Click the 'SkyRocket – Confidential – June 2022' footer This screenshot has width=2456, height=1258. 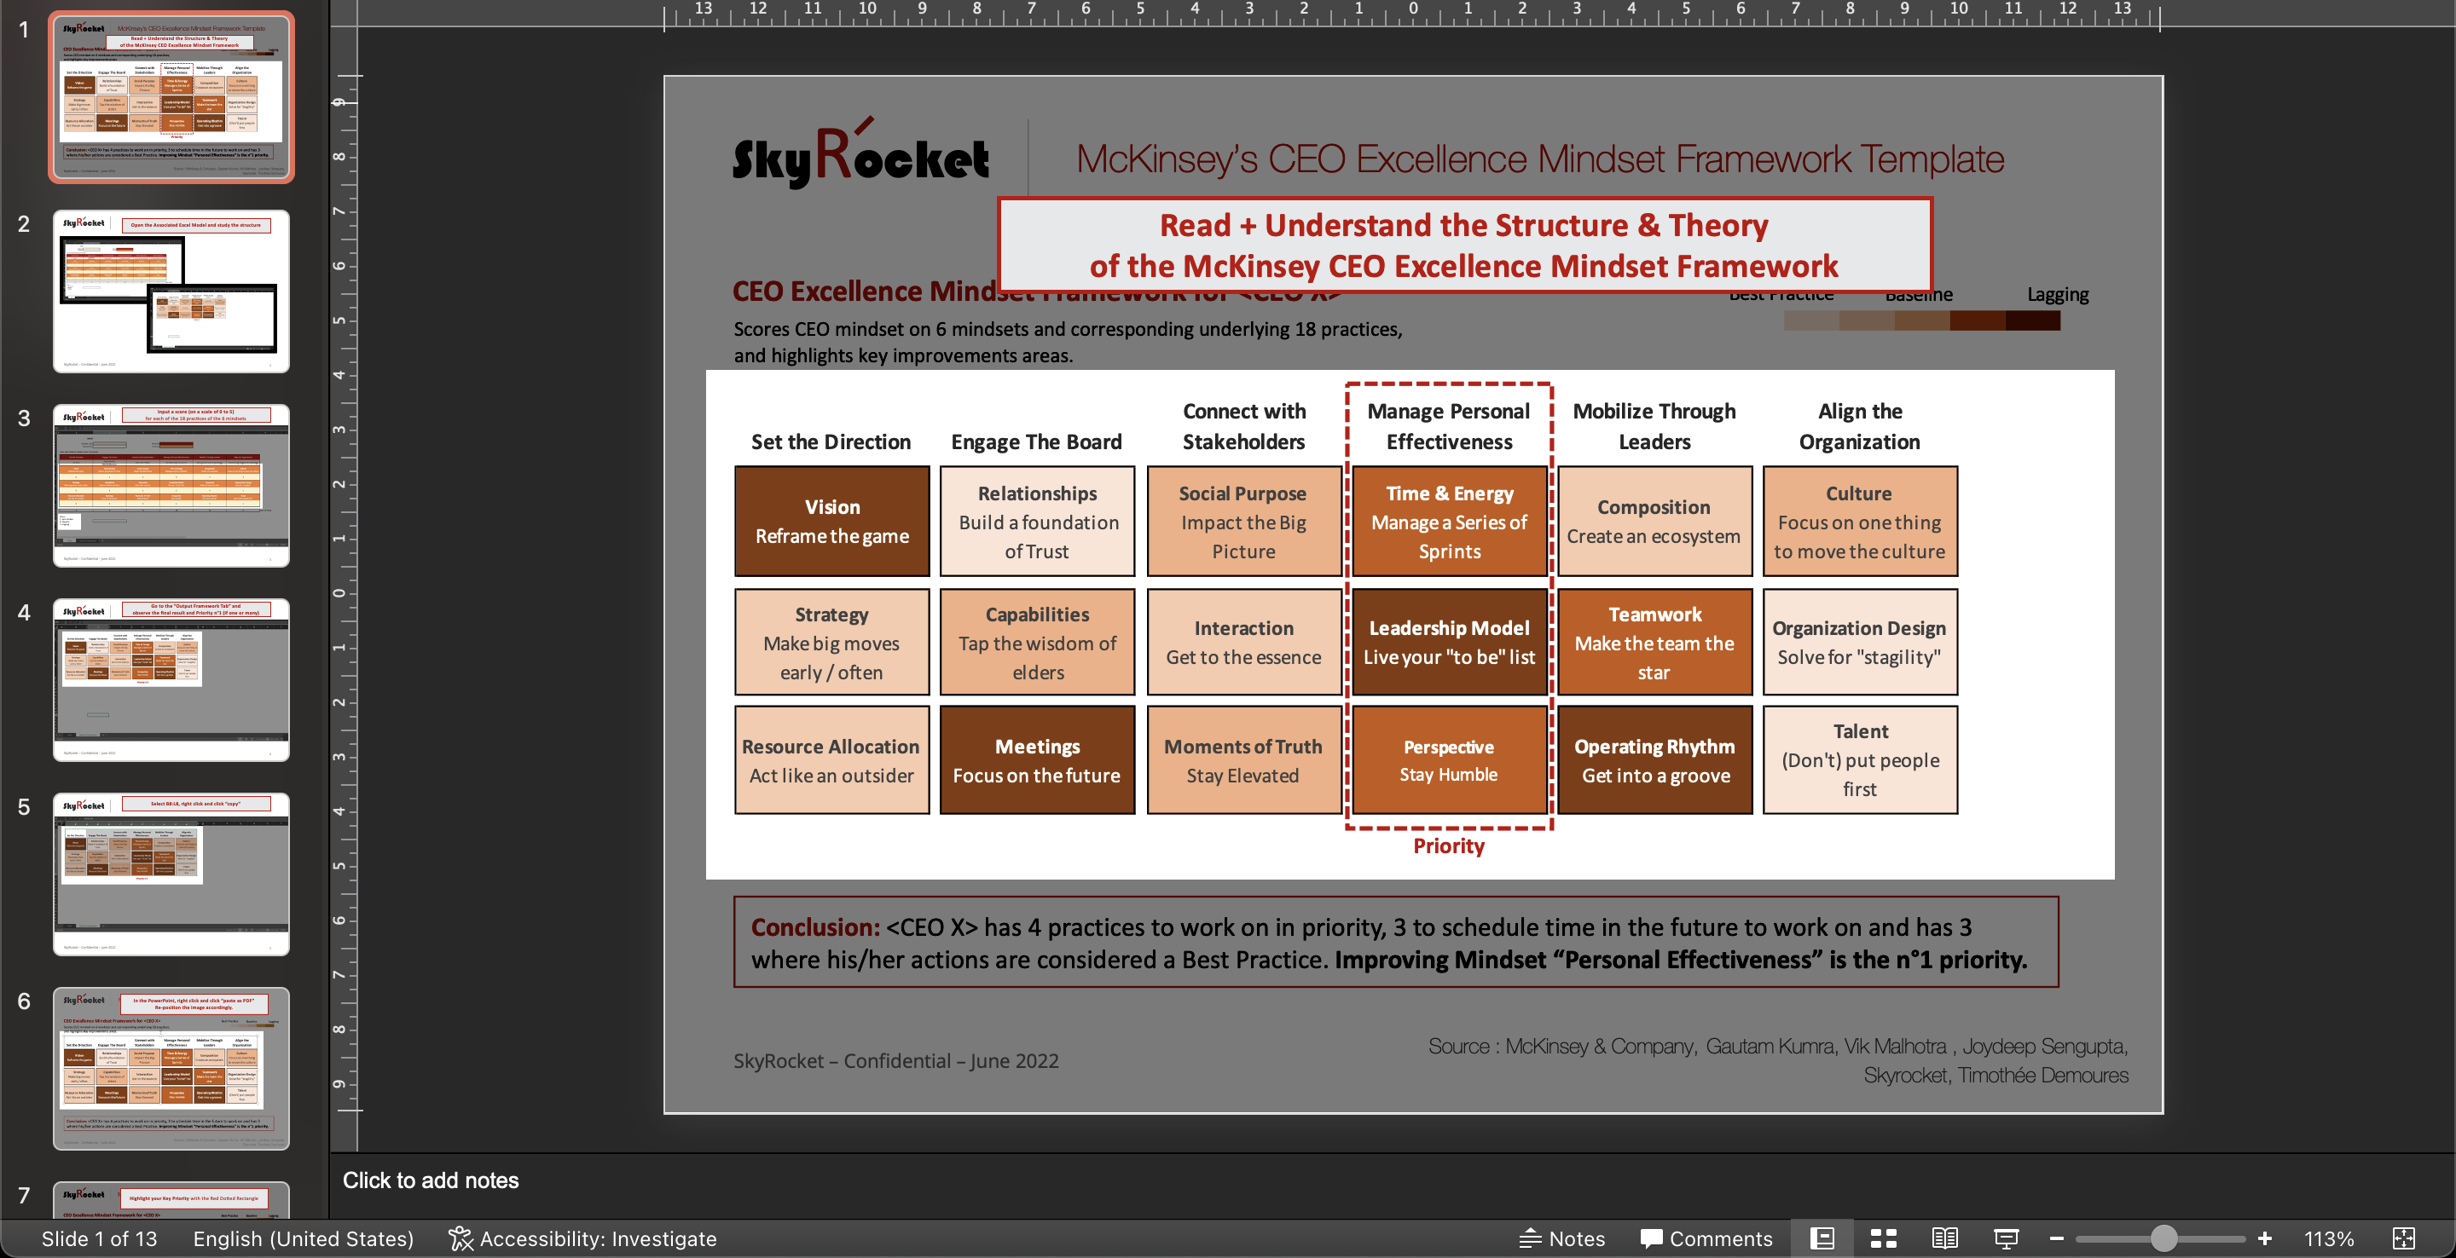895,1061
